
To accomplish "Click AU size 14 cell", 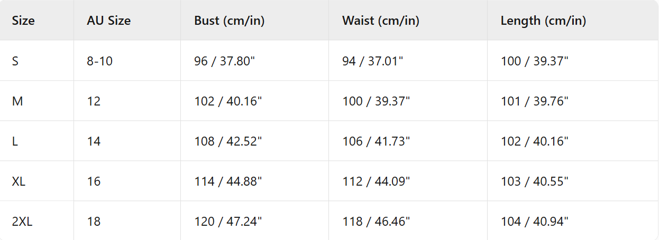I will point(94,141).
